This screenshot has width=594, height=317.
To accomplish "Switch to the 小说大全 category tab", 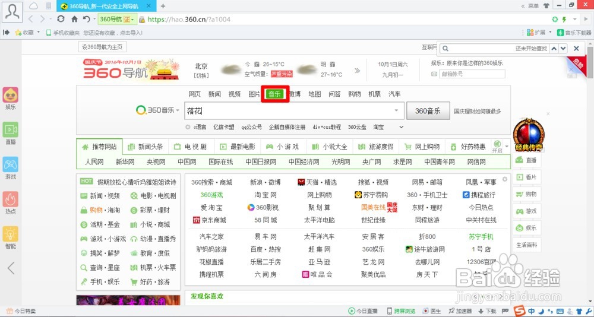I will pos(330,147).
